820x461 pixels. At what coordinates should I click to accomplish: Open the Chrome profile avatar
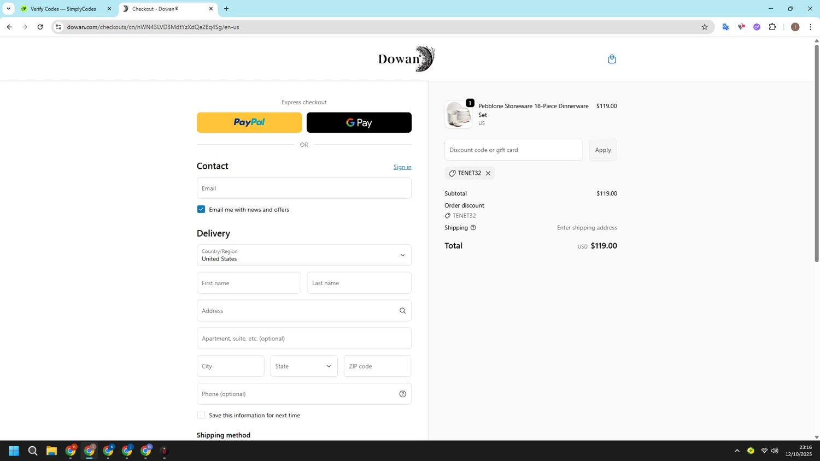click(795, 27)
